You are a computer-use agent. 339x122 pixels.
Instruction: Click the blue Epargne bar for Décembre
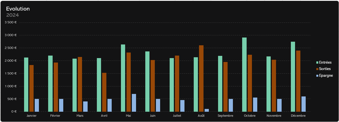point(303,104)
